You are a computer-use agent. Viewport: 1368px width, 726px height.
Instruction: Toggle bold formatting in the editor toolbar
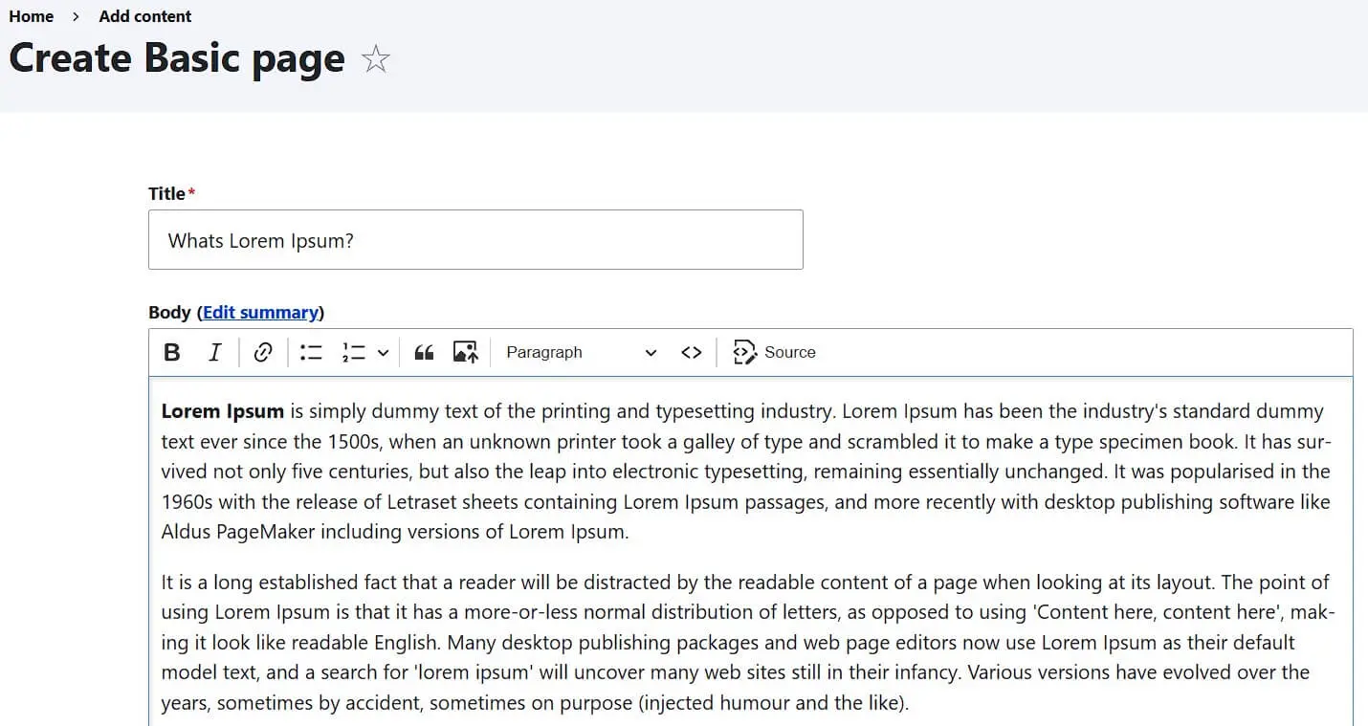[171, 352]
